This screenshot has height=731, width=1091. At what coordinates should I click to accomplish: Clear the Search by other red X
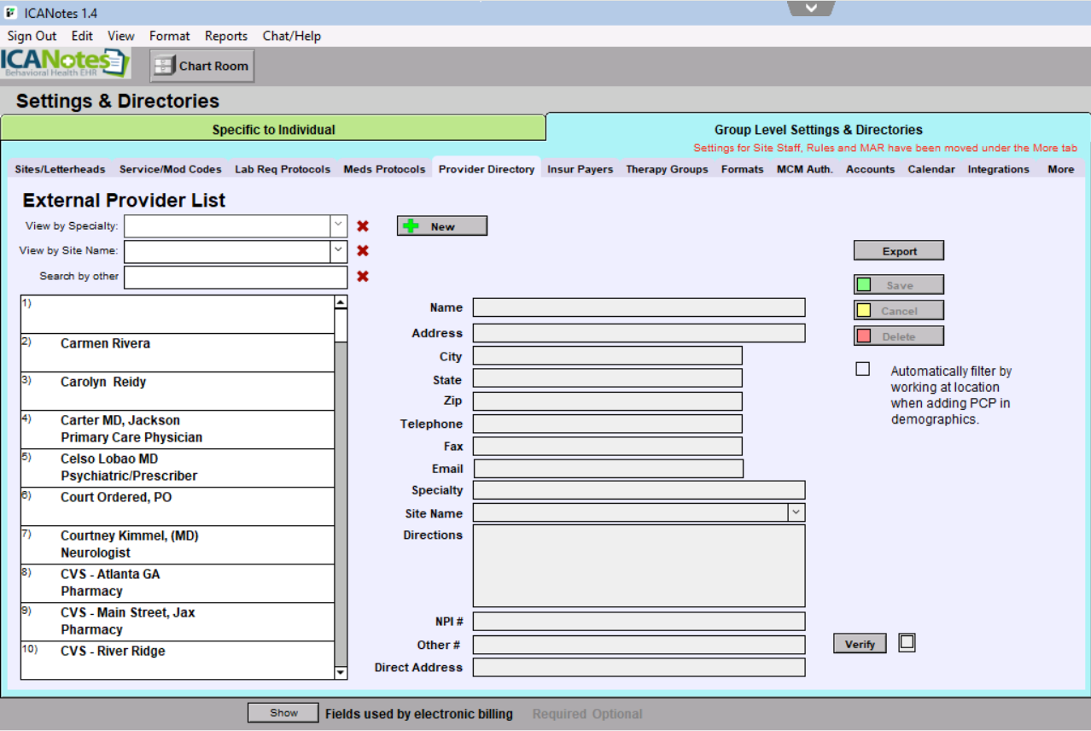coord(363,277)
